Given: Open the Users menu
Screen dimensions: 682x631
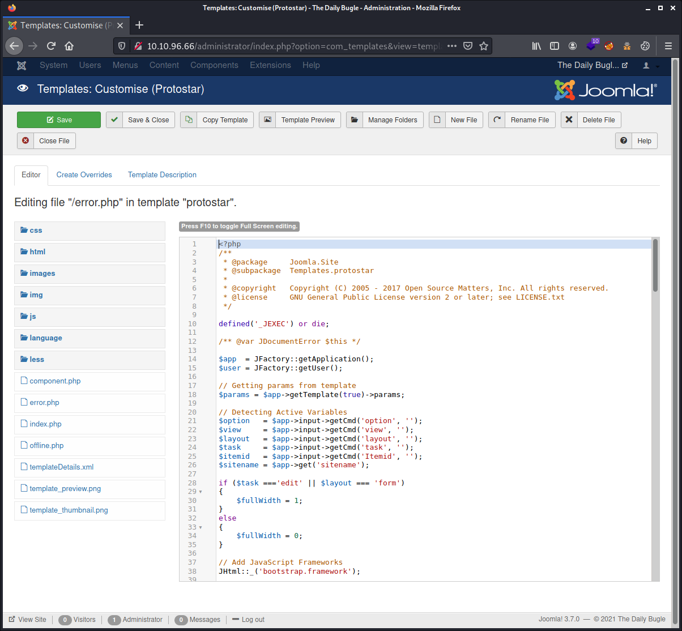Looking at the screenshot, I should tap(90, 65).
